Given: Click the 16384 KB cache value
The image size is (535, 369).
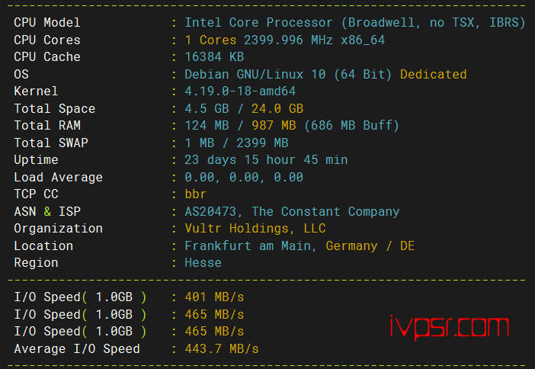Looking at the screenshot, I should (x=214, y=56).
